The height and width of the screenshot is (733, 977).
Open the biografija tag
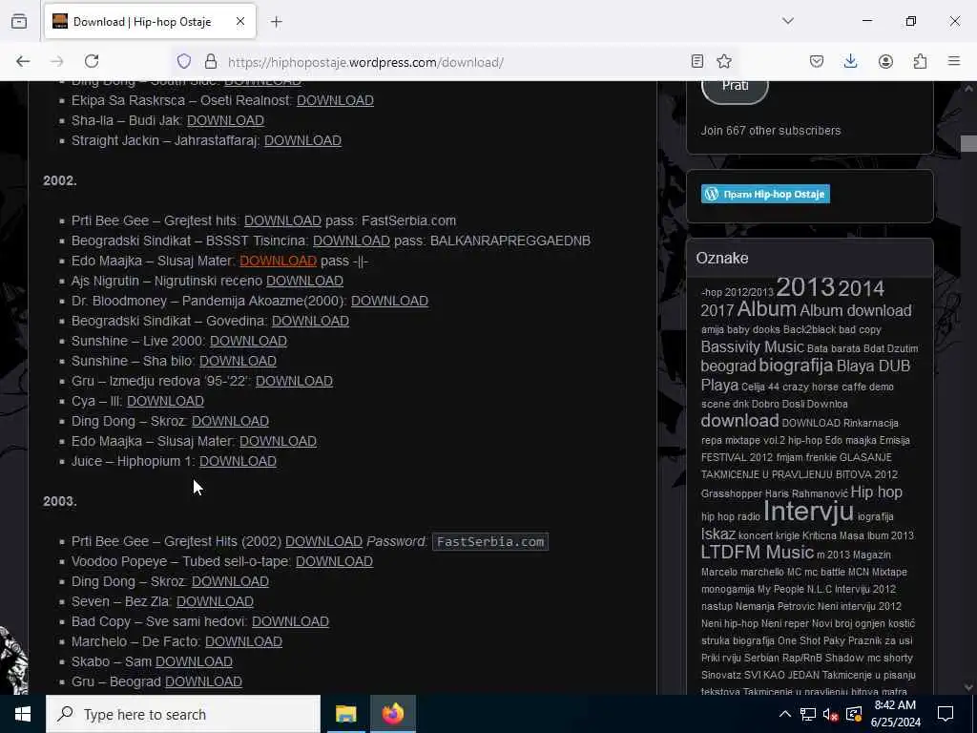pyautogui.click(x=796, y=366)
